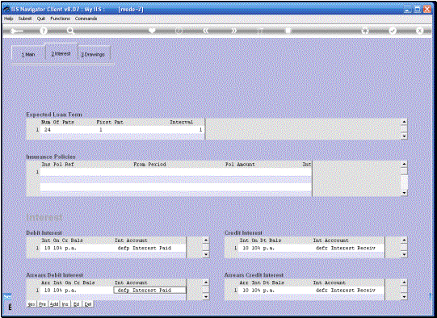Click Expected Loan Term scroll up arrow

point(404,122)
